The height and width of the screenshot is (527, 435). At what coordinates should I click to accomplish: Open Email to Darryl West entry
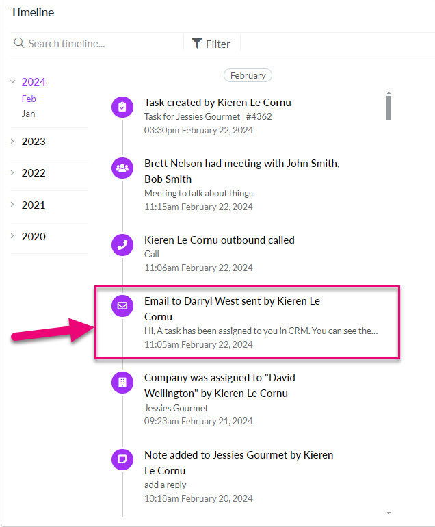point(247,322)
